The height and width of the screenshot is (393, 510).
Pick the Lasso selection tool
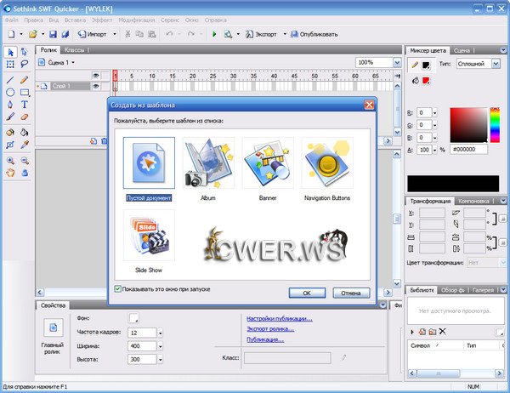coord(25,65)
